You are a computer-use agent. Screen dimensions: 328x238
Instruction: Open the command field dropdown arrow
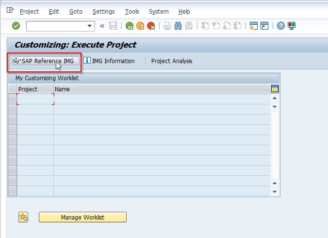click(x=90, y=26)
